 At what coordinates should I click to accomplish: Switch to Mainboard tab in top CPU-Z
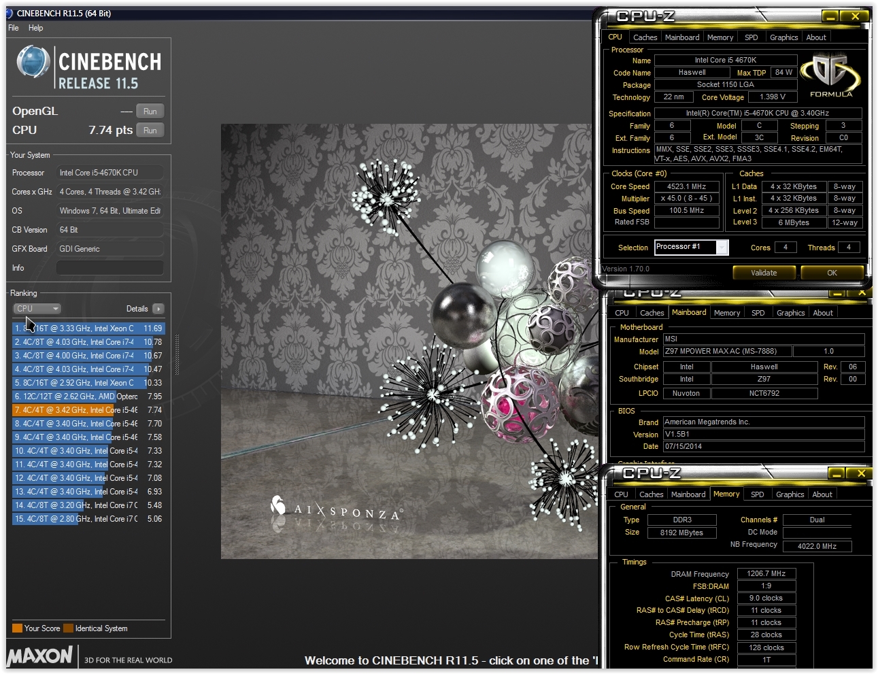[x=682, y=37]
